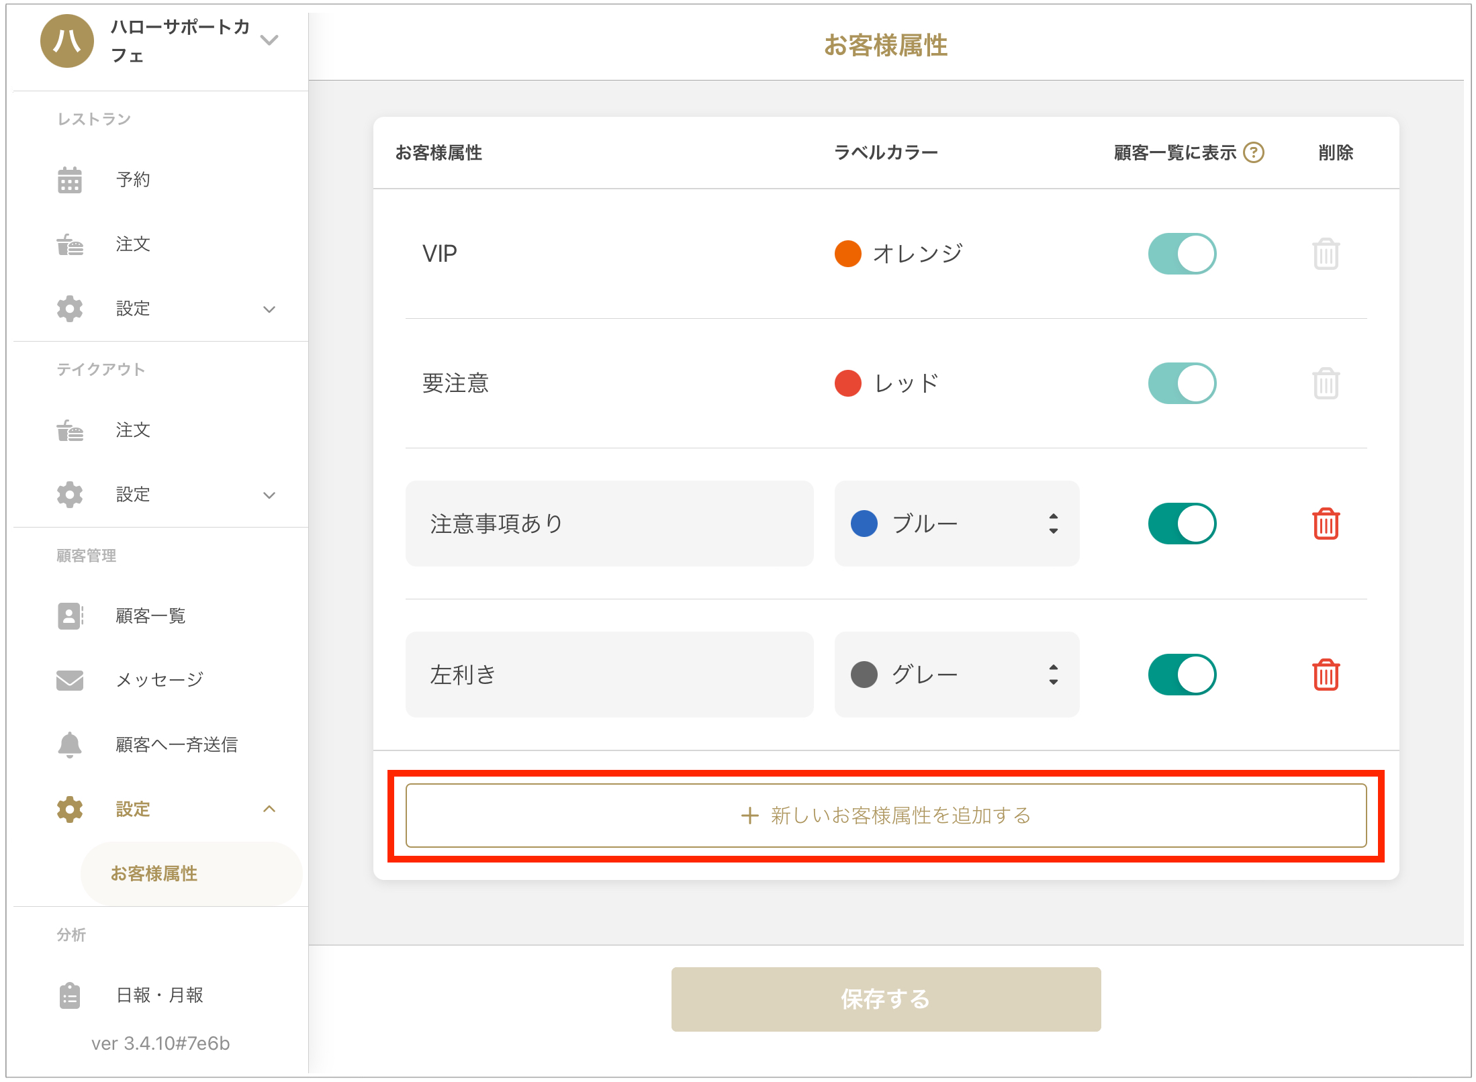Open 日報・月報 clipboard icon
The height and width of the screenshot is (1082, 1476).
[70, 995]
